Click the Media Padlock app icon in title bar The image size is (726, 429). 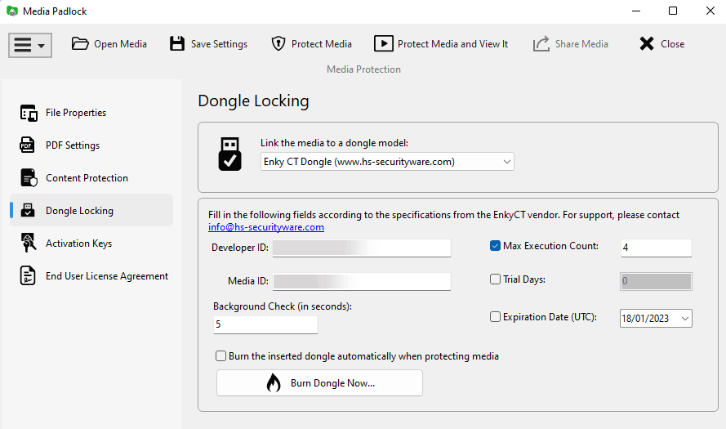12,11
